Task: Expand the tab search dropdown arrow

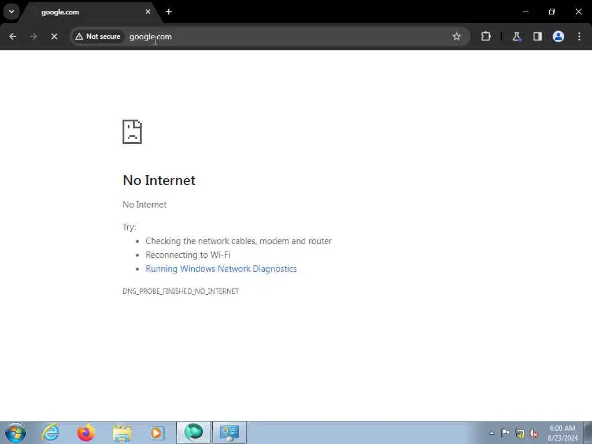Action: [12, 12]
